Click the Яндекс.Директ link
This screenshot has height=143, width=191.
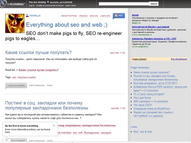click(139, 59)
